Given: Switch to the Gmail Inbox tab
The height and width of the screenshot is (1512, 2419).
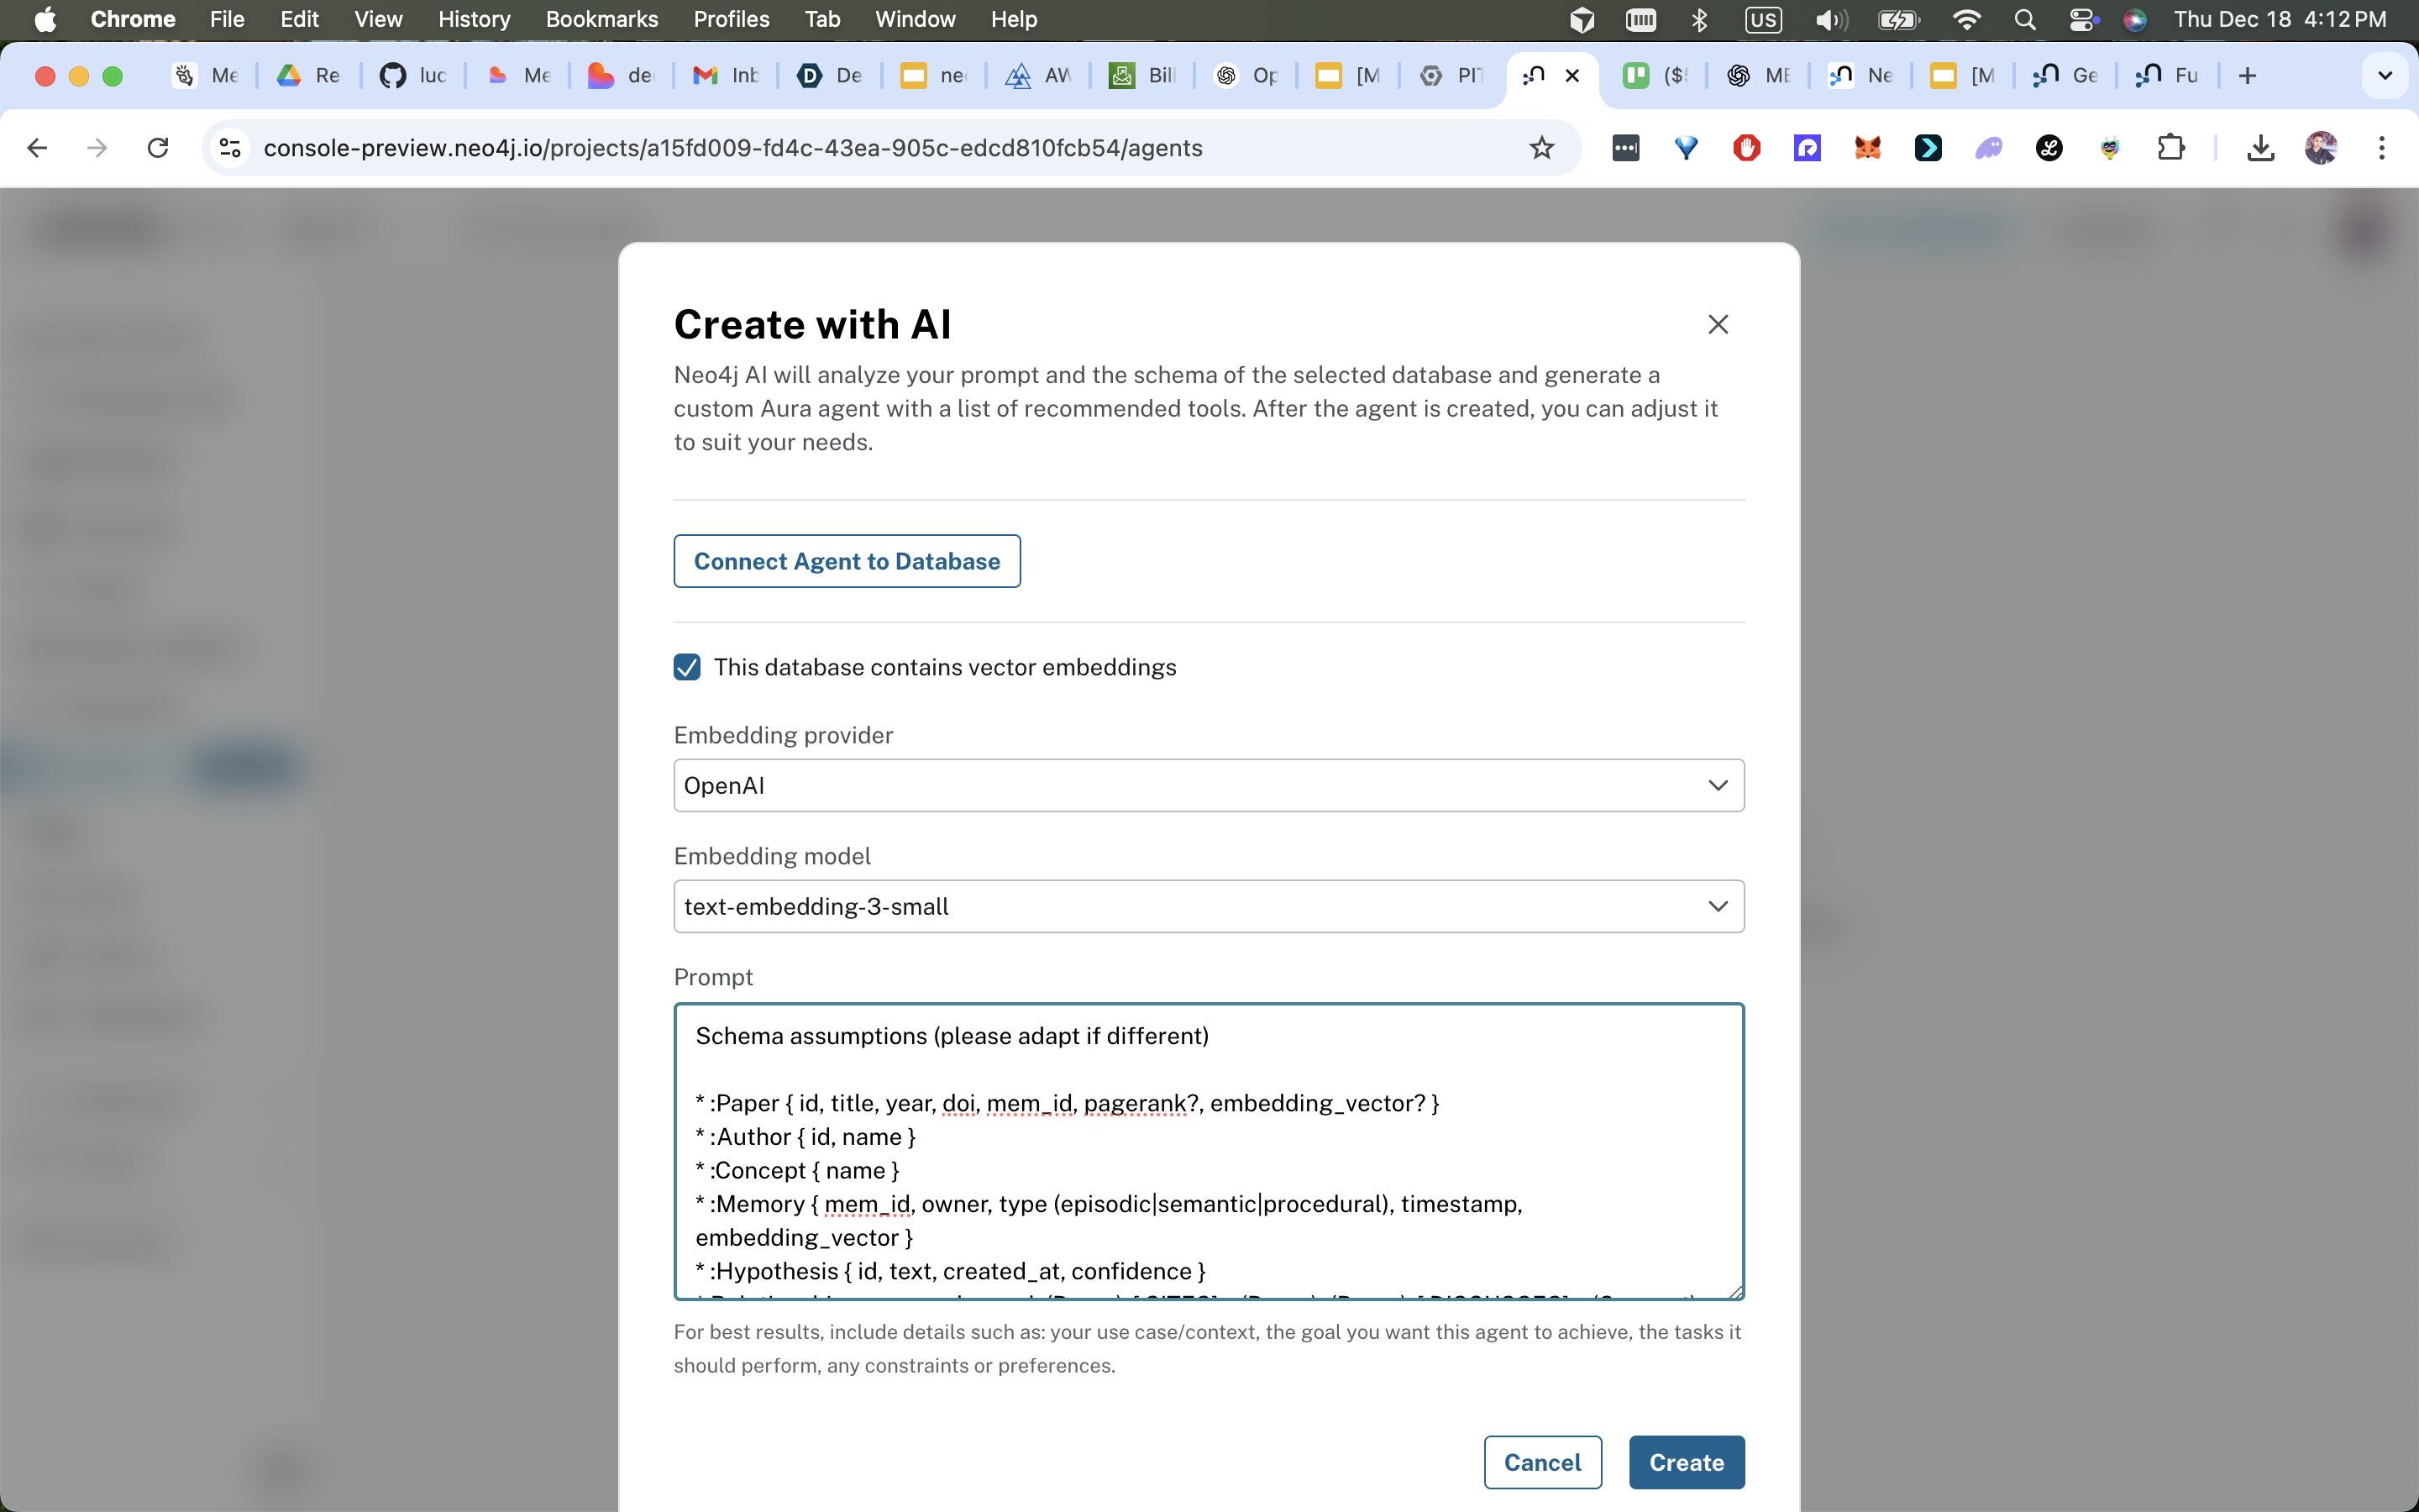Looking at the screenshot, I should pos(726,75).
